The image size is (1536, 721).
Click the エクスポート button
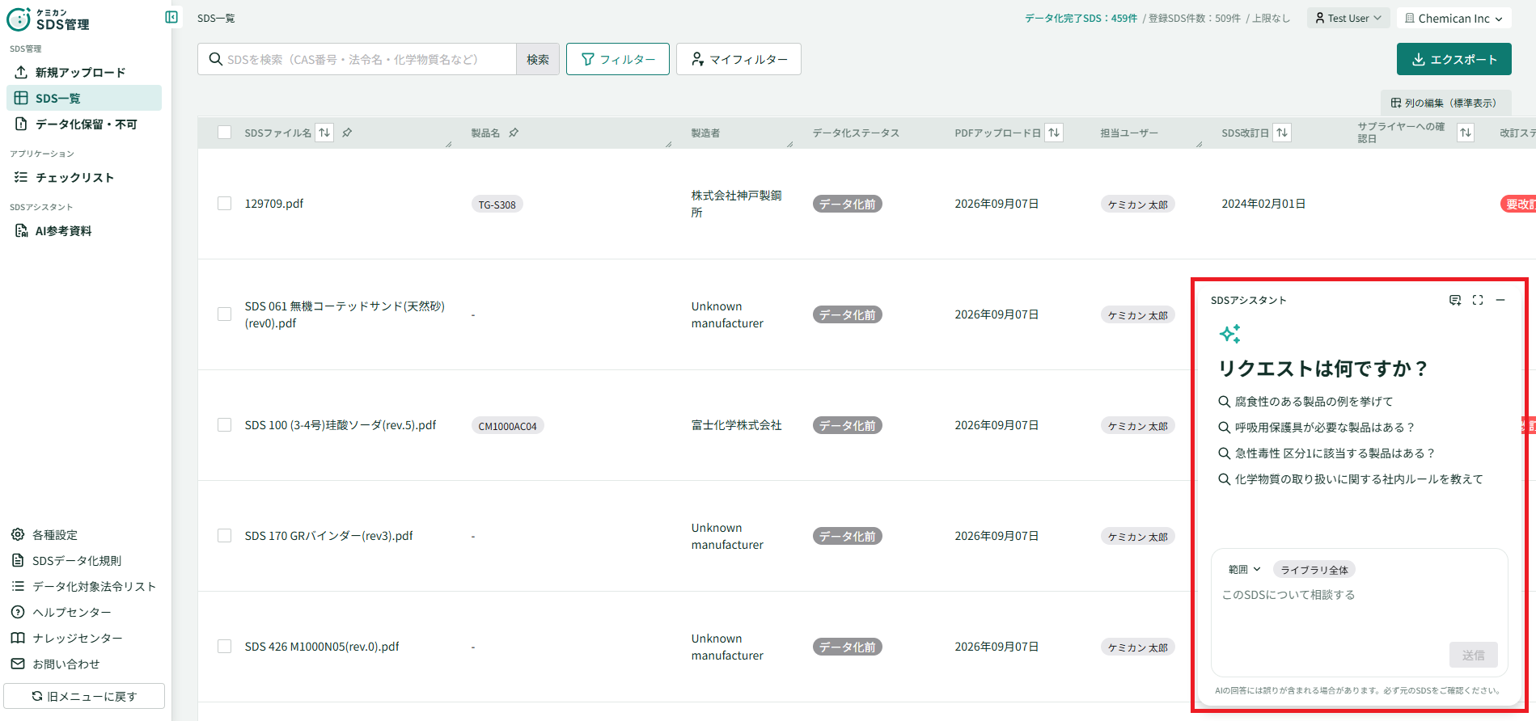coord(1453,59)
